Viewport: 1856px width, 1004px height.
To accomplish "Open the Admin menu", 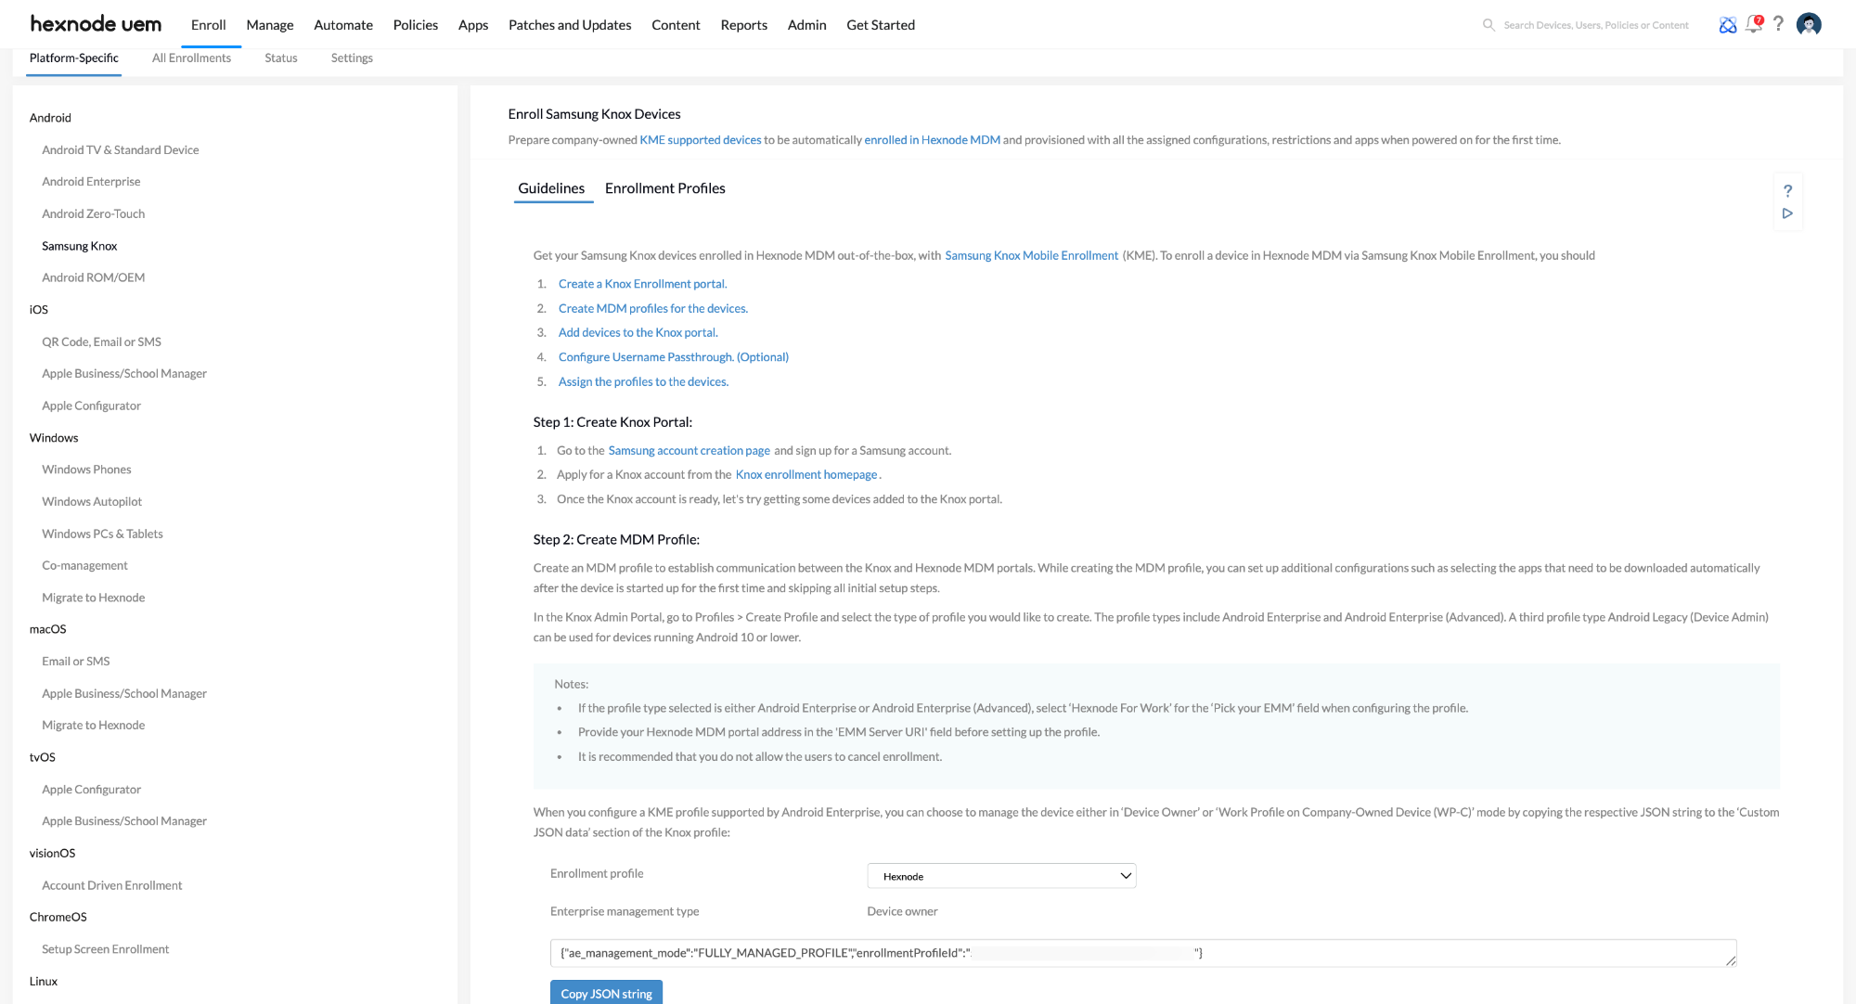I will [x=807, y=25].
